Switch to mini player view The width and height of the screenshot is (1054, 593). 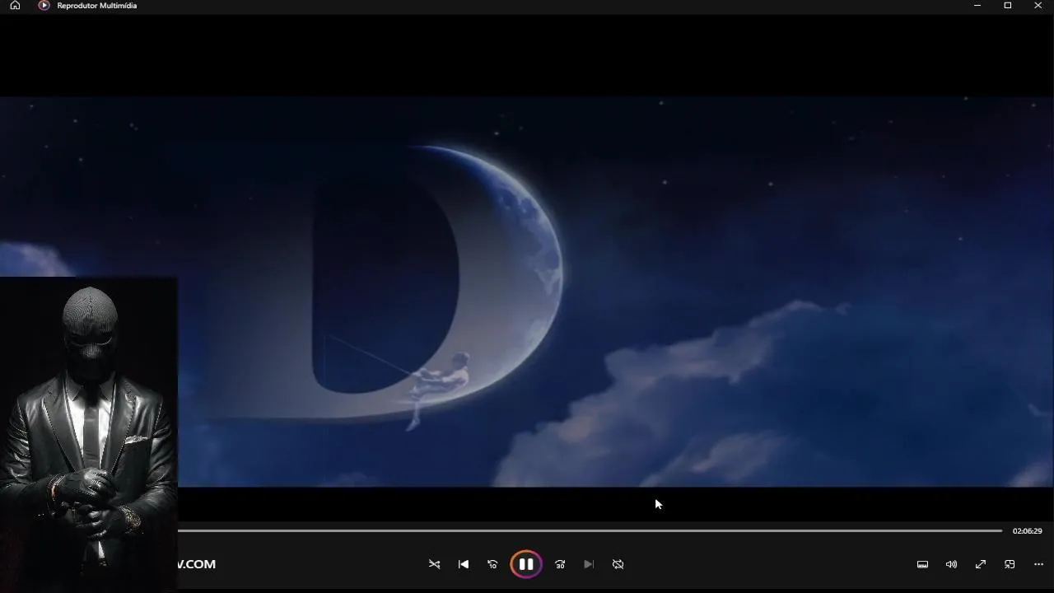click(x=1010, y=564)
